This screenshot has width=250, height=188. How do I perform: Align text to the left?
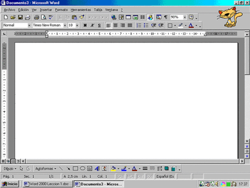click(x=109, y=25)
